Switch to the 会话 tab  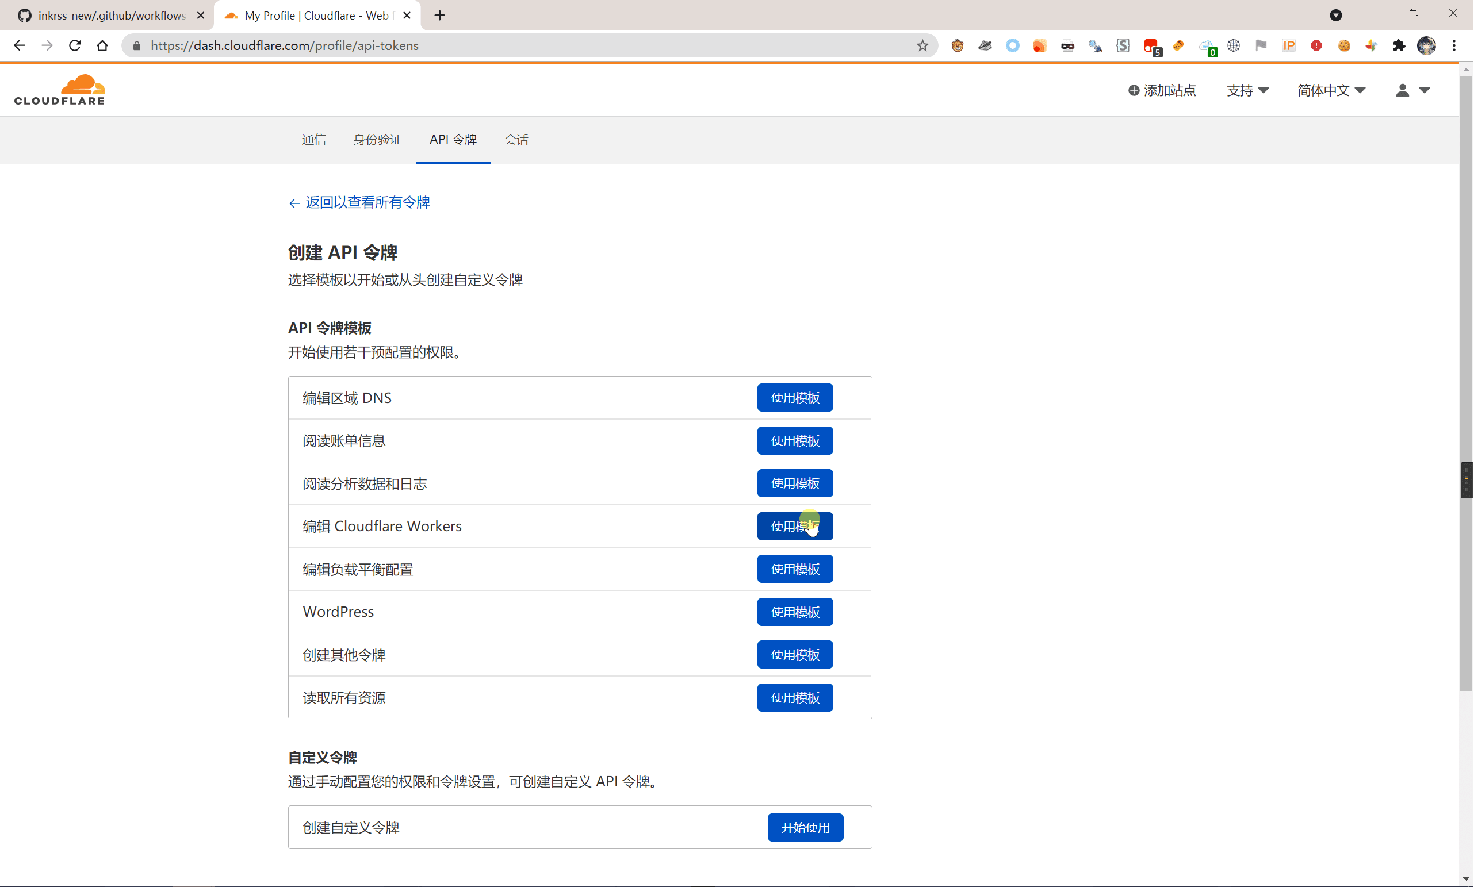pos(516,139)
